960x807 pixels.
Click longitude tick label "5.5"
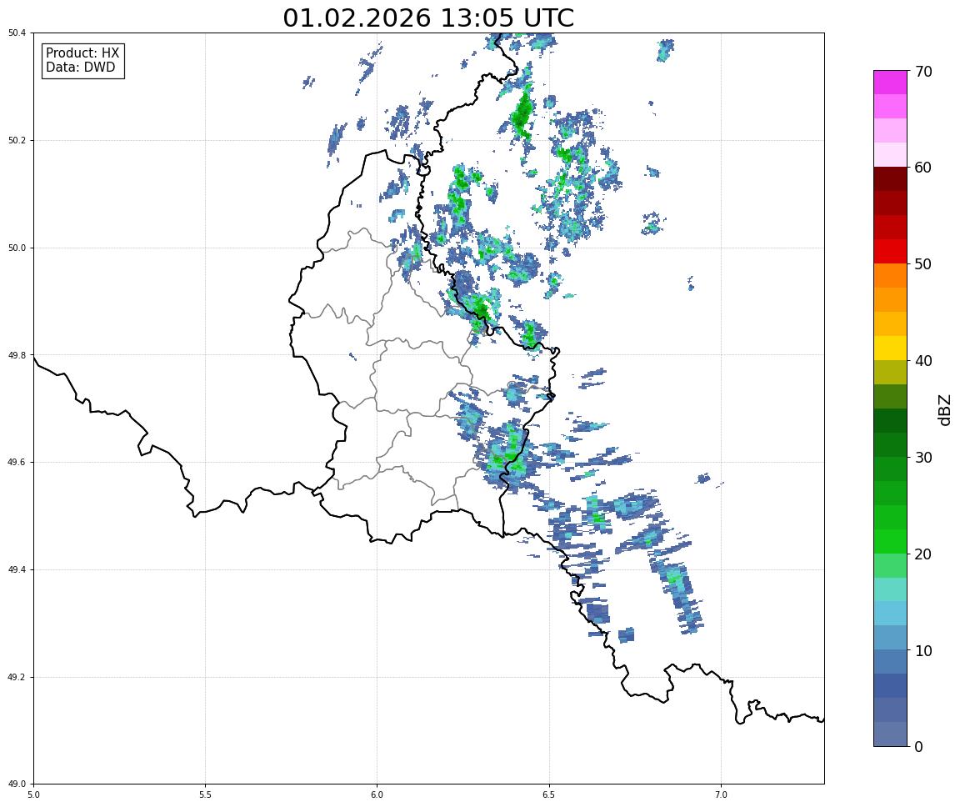point(205,794)
